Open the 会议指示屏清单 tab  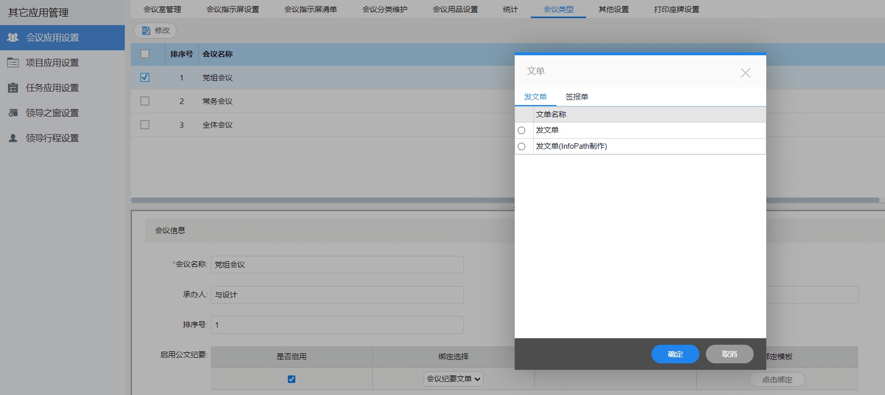coord(310,9)
